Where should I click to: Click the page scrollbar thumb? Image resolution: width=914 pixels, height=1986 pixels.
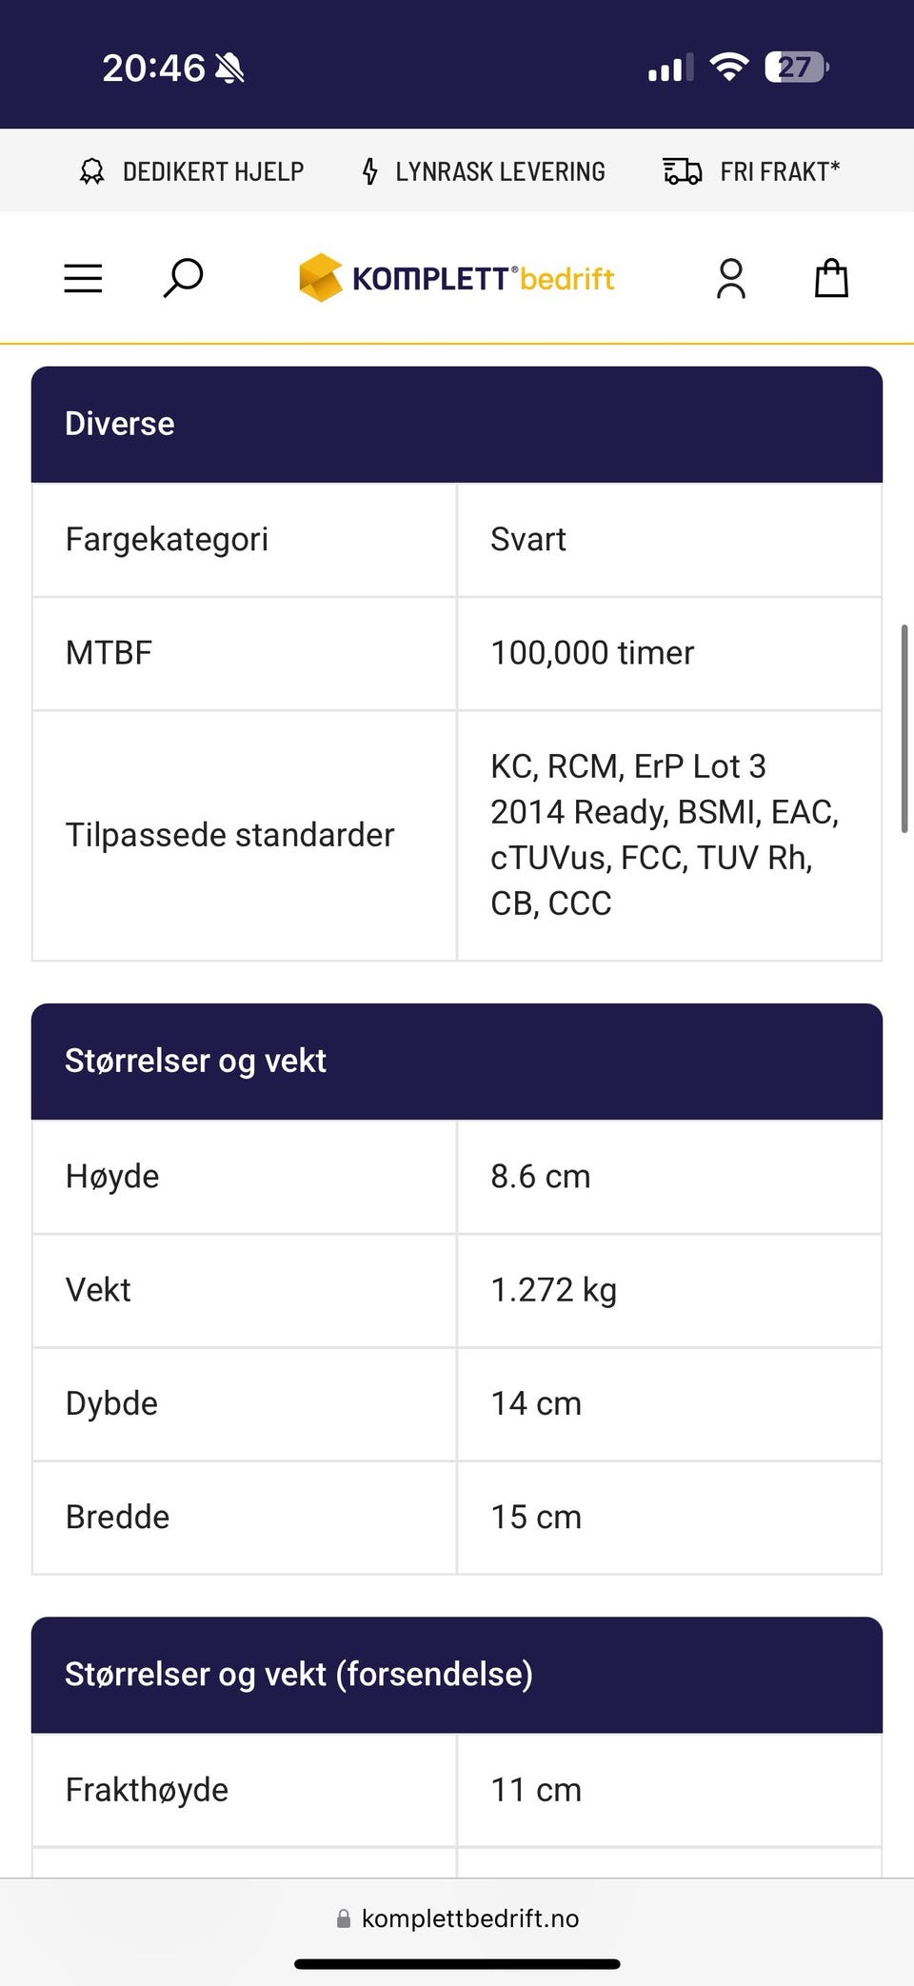pos(904,729)
